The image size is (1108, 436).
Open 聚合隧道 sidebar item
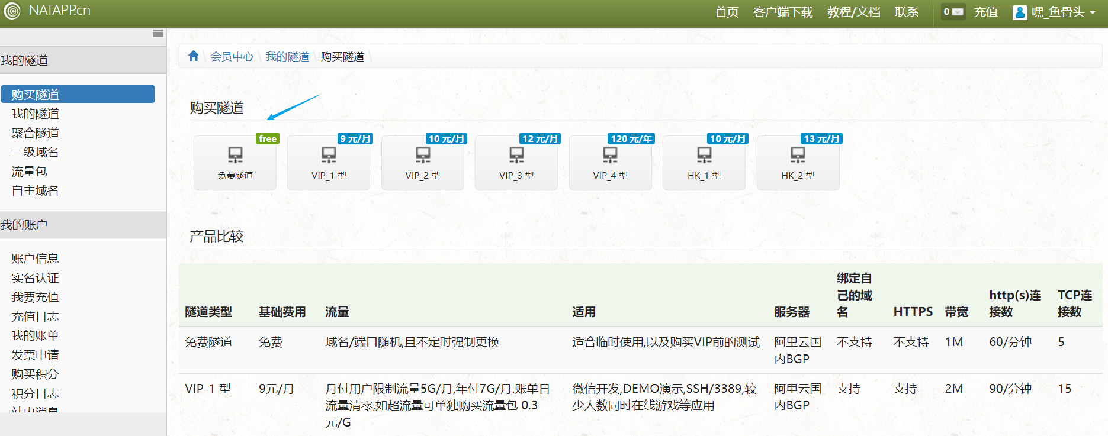pos(35,133)
